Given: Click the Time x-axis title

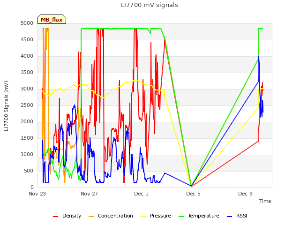Looking at the screenshot, I should pyautogui.click(x=265, y=201).
